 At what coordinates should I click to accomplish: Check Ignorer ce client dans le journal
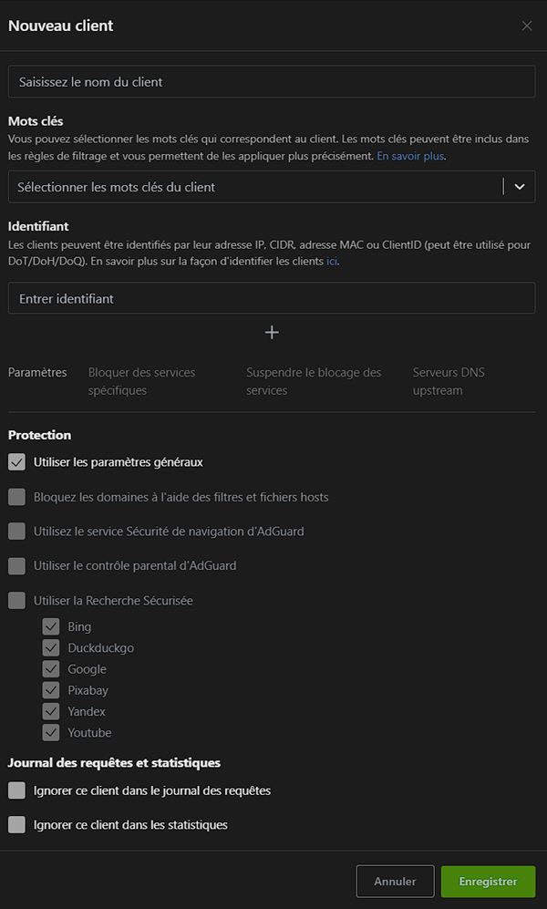(16, 790)
